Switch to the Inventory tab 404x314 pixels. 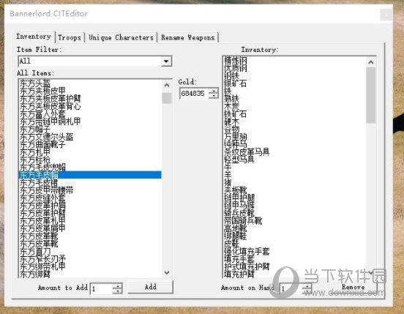point(34,37)
